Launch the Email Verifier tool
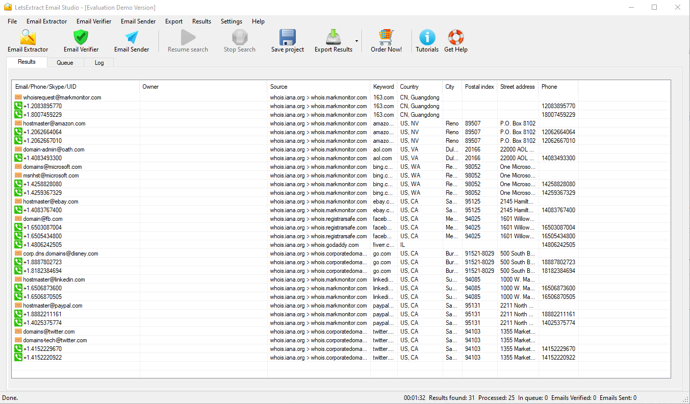This screenshot has width=690, height=404. click(81, 41)
